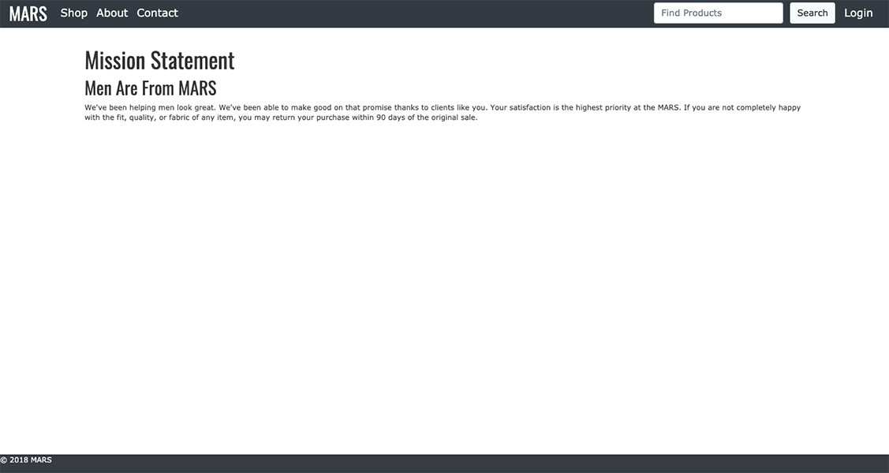Select the Men Are From MARS subheading
This screenshot has width=889, height=473.
150,88
